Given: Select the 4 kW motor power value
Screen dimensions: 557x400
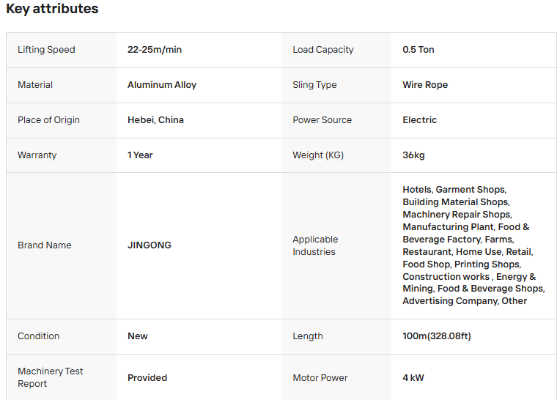Looking at the screenshot, I should coord(413,378).
